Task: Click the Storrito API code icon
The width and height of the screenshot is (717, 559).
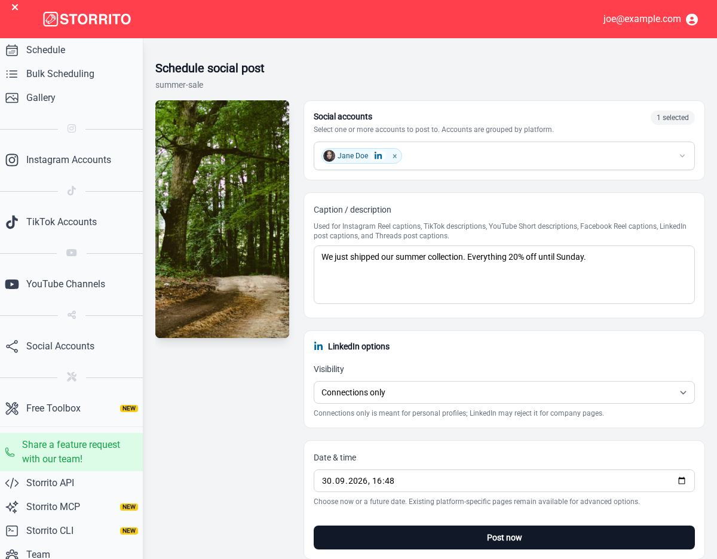Action: point(12,483)
